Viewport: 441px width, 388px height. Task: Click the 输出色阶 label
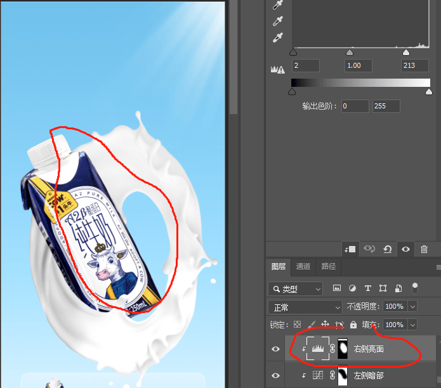320,107
